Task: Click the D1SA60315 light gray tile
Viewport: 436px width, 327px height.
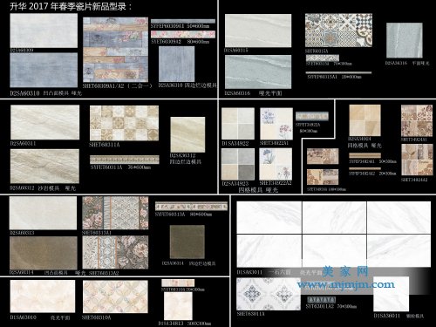Action: point(258,31)
